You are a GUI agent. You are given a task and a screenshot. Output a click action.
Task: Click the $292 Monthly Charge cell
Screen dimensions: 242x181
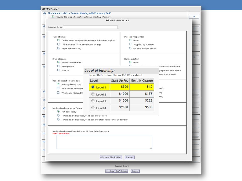(142, 101)
